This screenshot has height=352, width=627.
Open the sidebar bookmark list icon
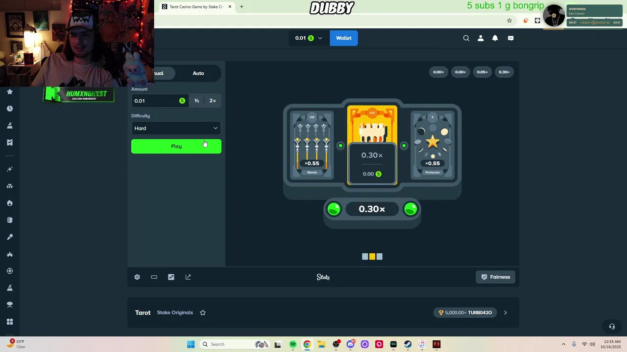[x=10, y=142]
